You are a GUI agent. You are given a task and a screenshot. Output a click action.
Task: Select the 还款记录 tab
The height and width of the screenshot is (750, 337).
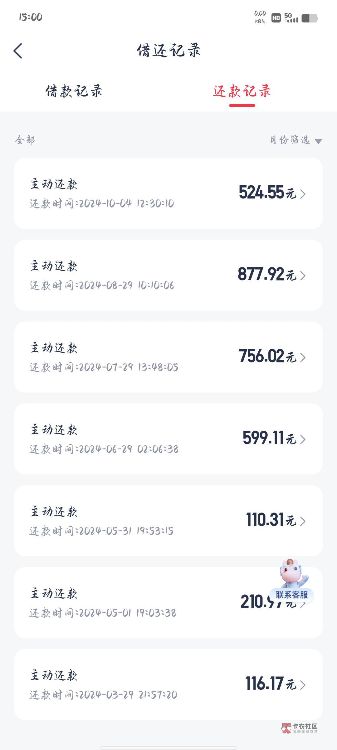point(242,91)
